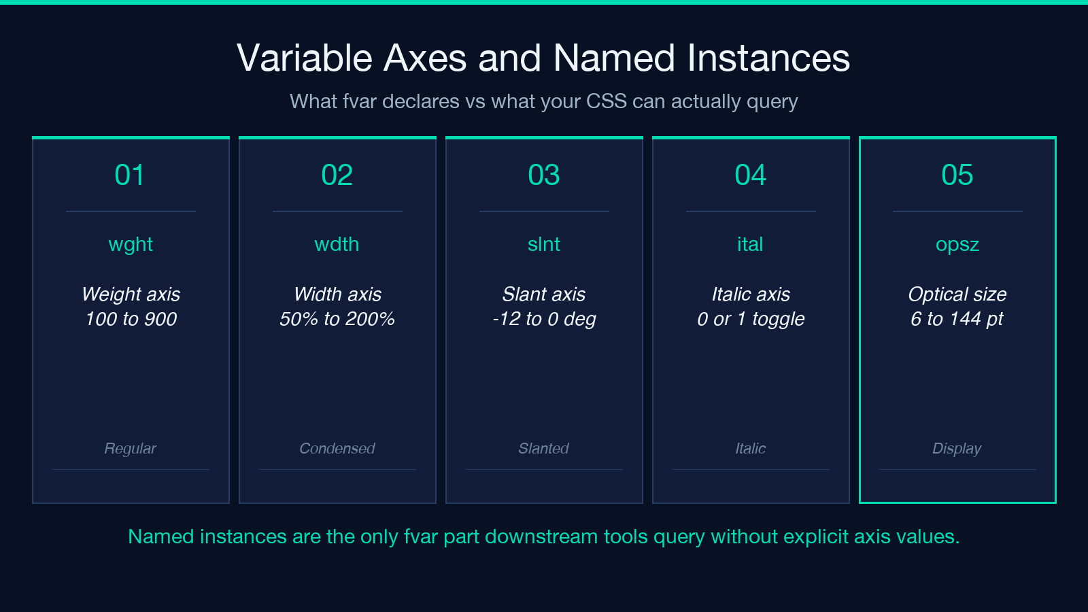Viewport: 1088px width, 612px height.
Task: Select the wght axis tag
Action: (131, 245)
